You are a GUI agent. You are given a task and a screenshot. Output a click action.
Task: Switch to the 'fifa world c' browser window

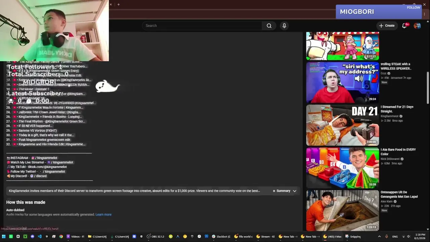244,237
